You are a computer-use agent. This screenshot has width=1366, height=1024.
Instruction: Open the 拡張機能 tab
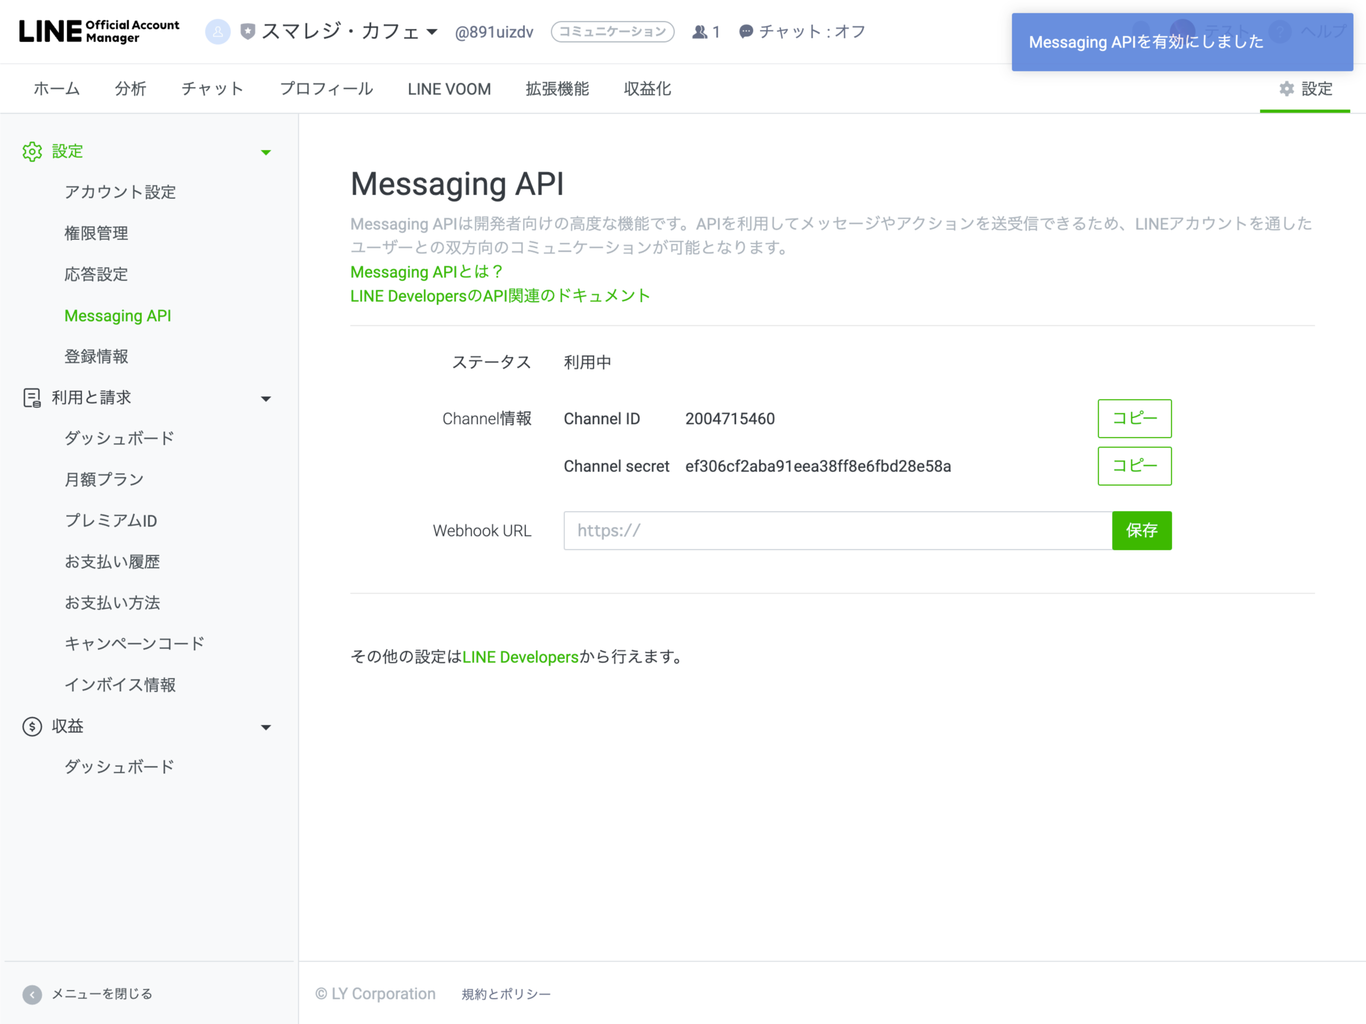click(557, 89)
